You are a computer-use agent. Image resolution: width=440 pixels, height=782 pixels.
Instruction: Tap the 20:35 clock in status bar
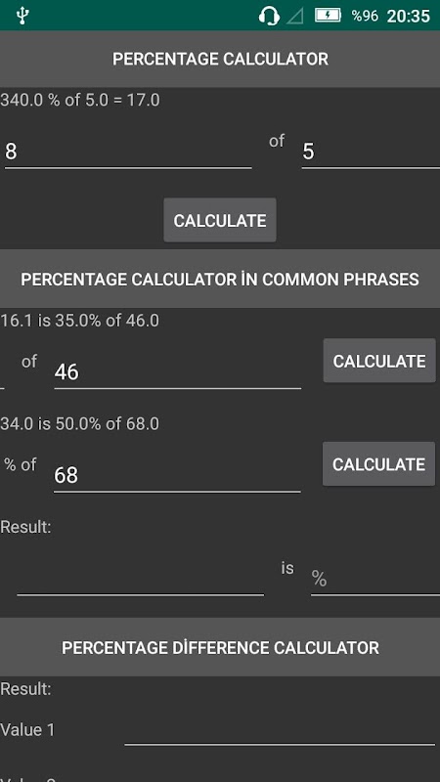pos(409,16)
